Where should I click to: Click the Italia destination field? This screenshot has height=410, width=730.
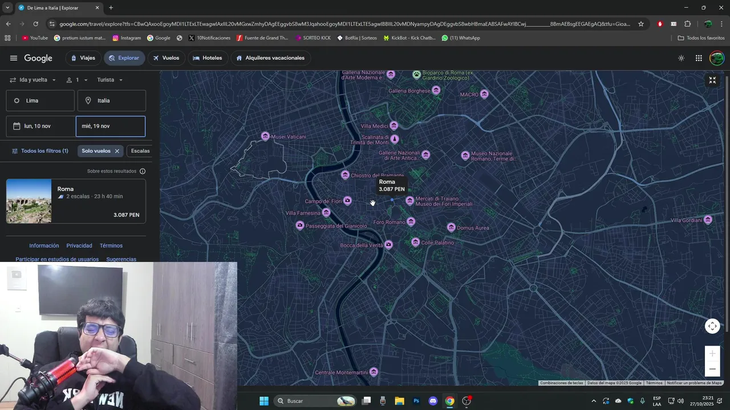[x=112, y=101]
